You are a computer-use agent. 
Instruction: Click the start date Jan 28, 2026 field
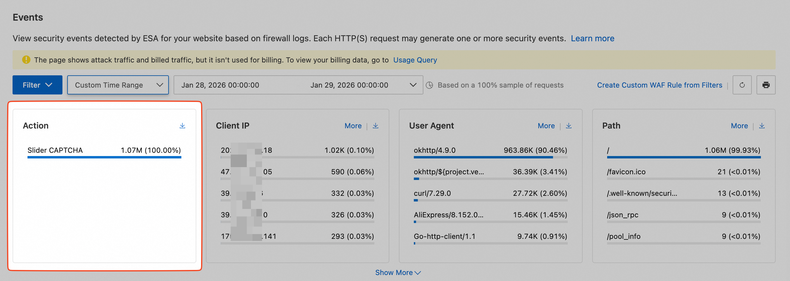coord(220,85)
